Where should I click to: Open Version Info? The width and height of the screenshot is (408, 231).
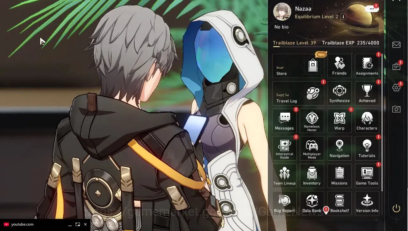[367, 203]
